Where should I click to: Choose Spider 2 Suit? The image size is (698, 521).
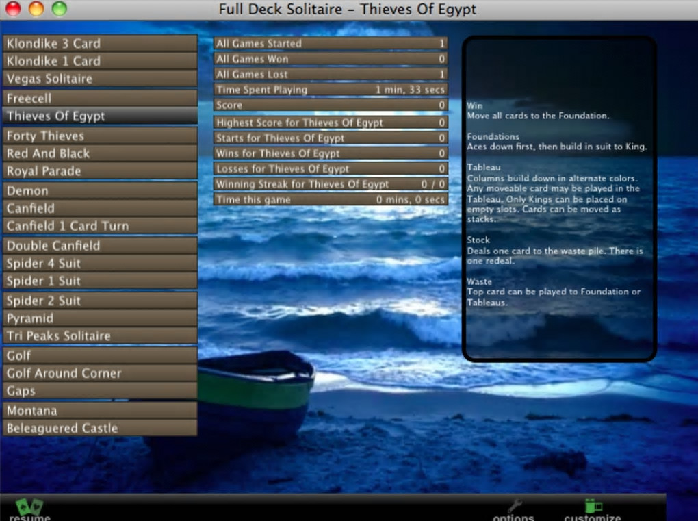[x=100, y=301]
